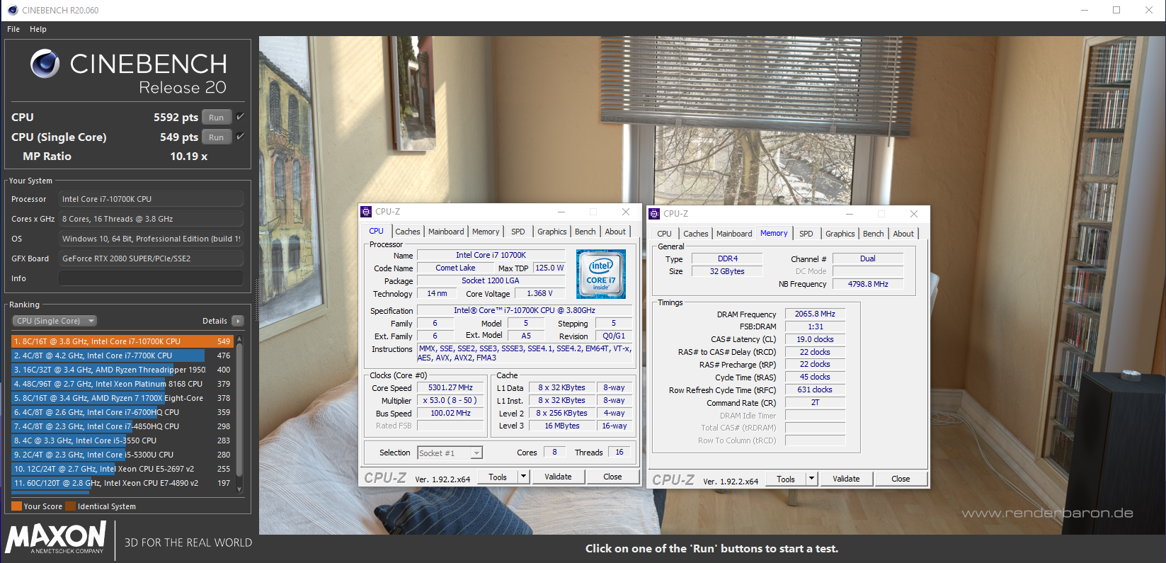Screen dimensions: 1166x563
Task: Click the empty Info field in Your System
Action: tap(151, 278)
